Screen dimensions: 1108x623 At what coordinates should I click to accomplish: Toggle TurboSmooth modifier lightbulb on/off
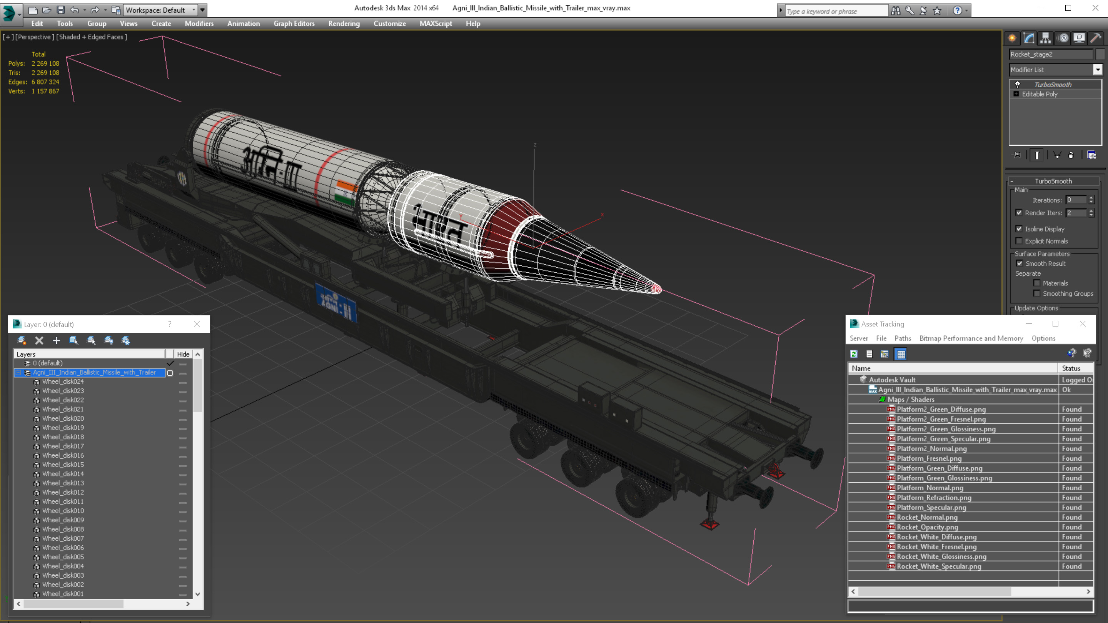[1018, 85]
